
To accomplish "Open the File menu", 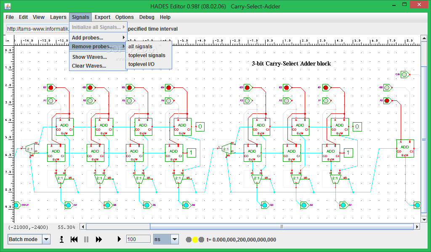I will click(x=10, y=17).
